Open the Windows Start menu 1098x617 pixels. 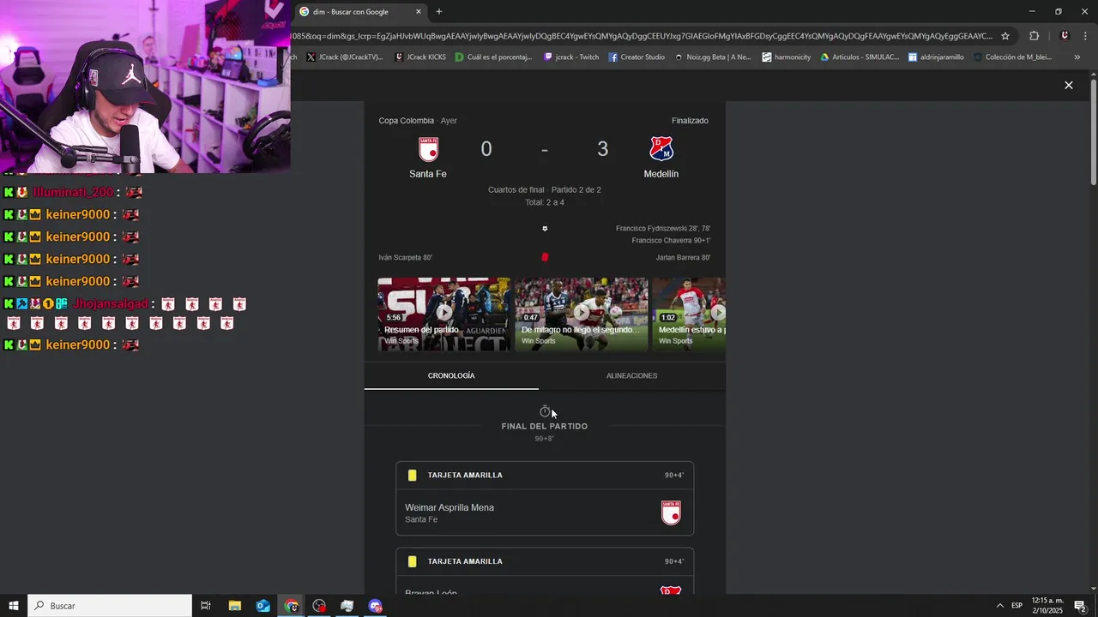pyautogui.click(x=14, y=606)
